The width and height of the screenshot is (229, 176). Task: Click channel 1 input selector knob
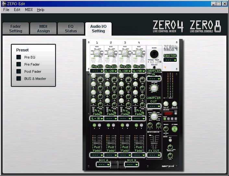click(x=97, y=53)
